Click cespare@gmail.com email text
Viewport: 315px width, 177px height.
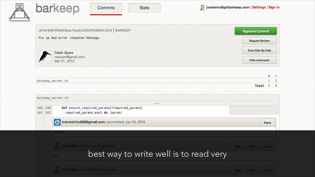point(70,57)
